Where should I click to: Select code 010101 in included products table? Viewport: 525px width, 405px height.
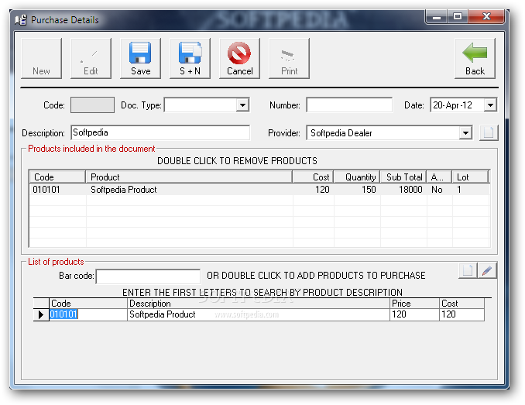click(46, 190)
